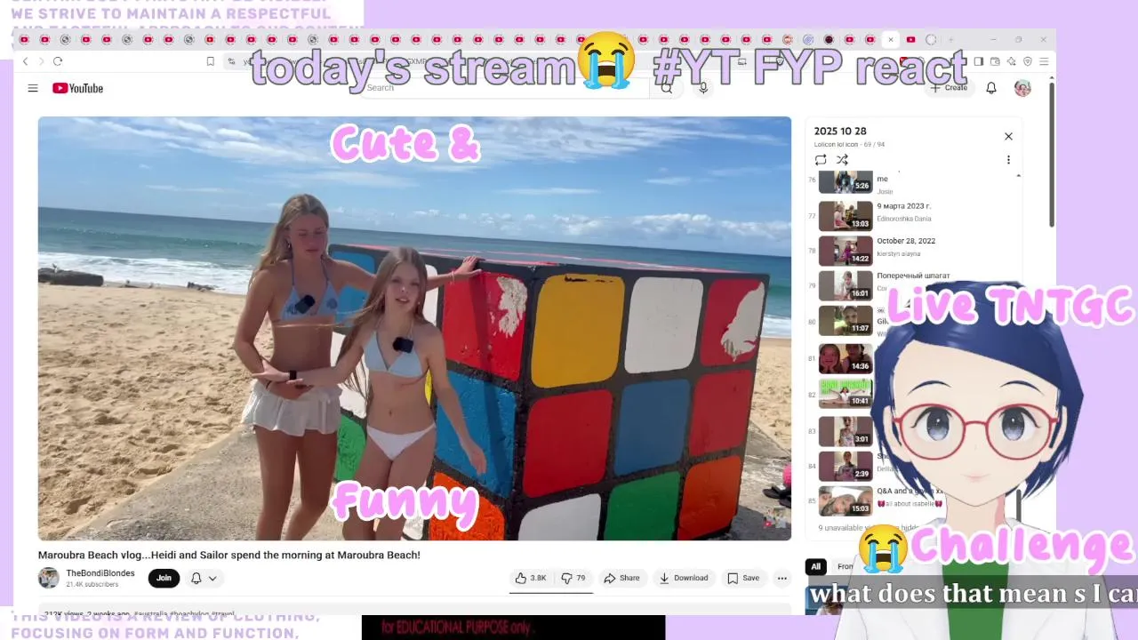This screenshot has height=640, width=1138.
Task: Click the page vertical scrollbar
Action: pyautogui.click(x=1052, y=156)
